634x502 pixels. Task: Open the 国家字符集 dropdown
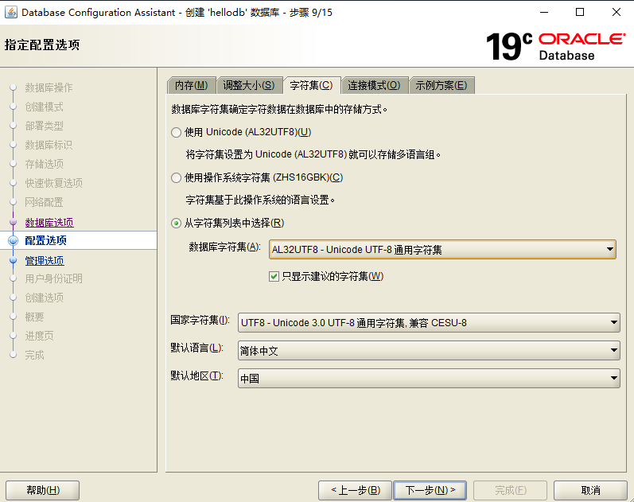point(429,322)
